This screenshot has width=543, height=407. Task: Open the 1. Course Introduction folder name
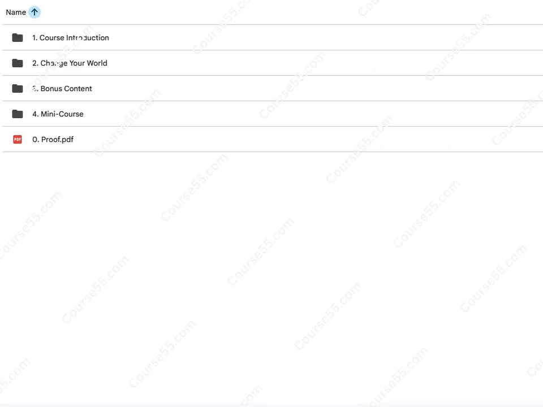[71, 37]
